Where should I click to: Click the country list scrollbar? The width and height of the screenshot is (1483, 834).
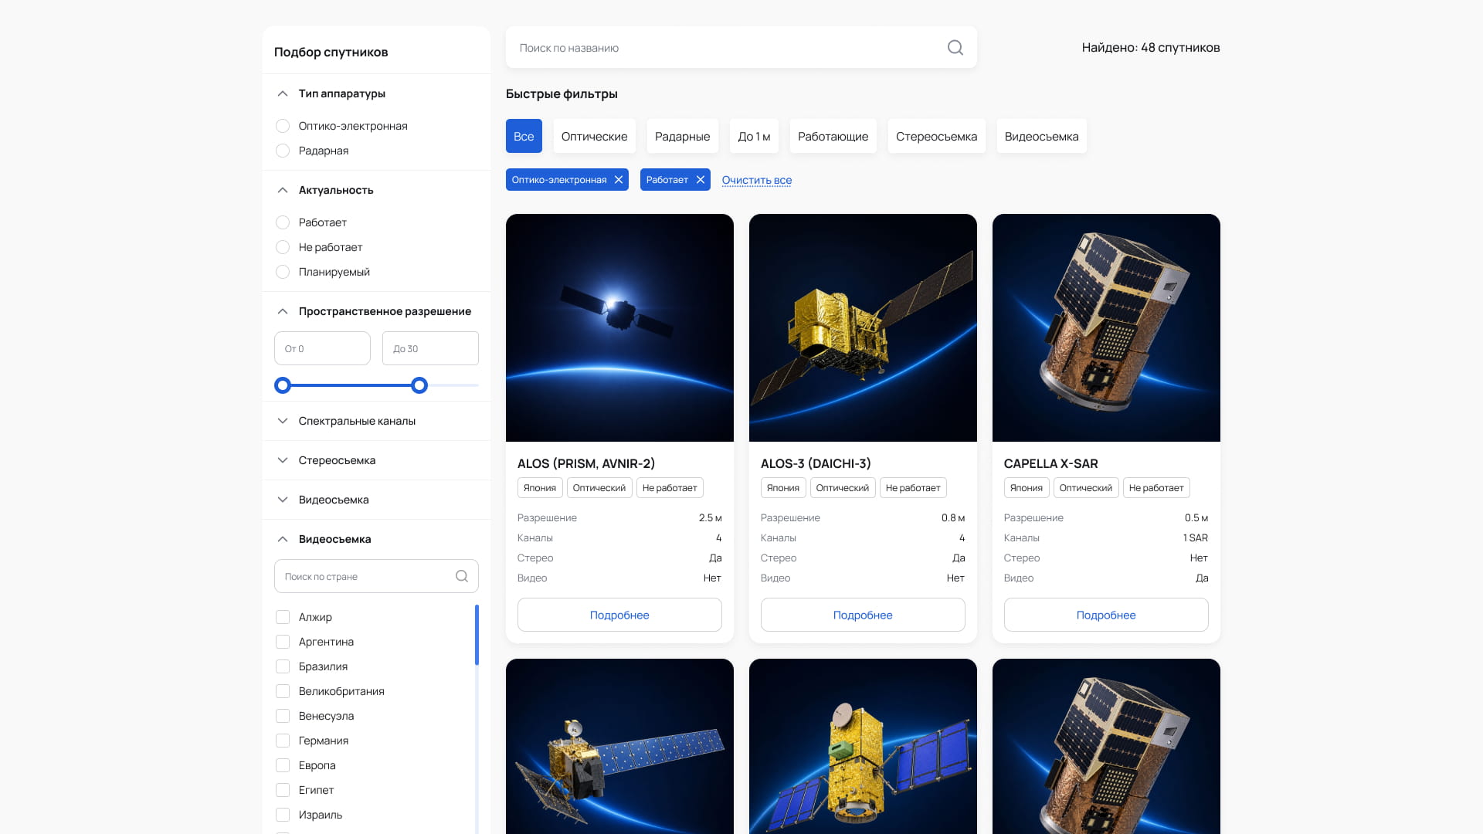pos(477,635)
